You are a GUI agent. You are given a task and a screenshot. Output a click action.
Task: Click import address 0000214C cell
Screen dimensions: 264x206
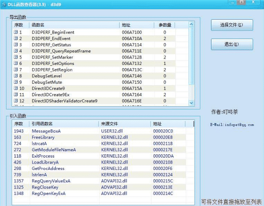(163, 193)
